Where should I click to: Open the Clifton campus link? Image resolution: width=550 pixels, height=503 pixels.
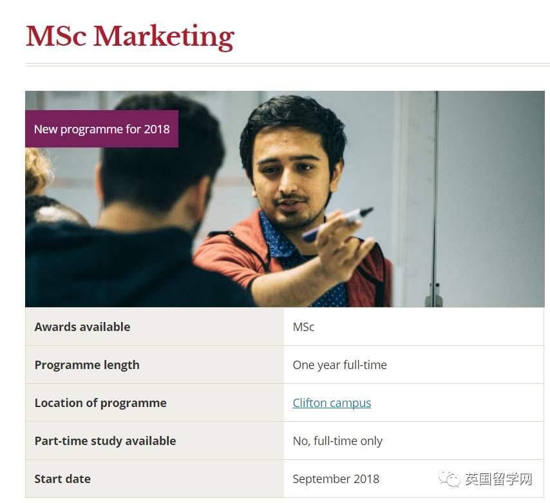click(332, 403)
